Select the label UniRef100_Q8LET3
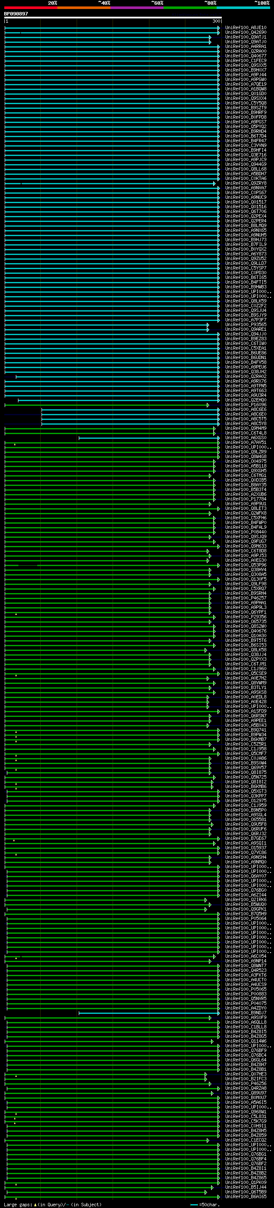 point(246,508)
